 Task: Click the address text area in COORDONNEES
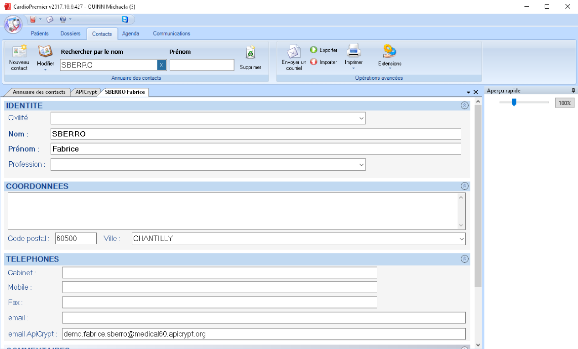[233, 211]
